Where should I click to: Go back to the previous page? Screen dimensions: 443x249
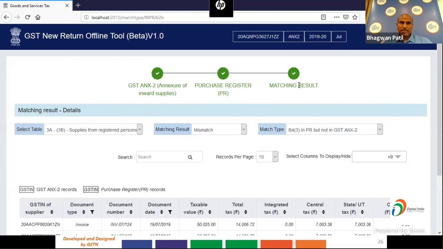[x=6, y=17]
